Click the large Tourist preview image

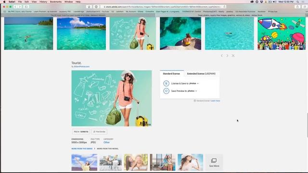pyautogui.click(x=112, y=98)
